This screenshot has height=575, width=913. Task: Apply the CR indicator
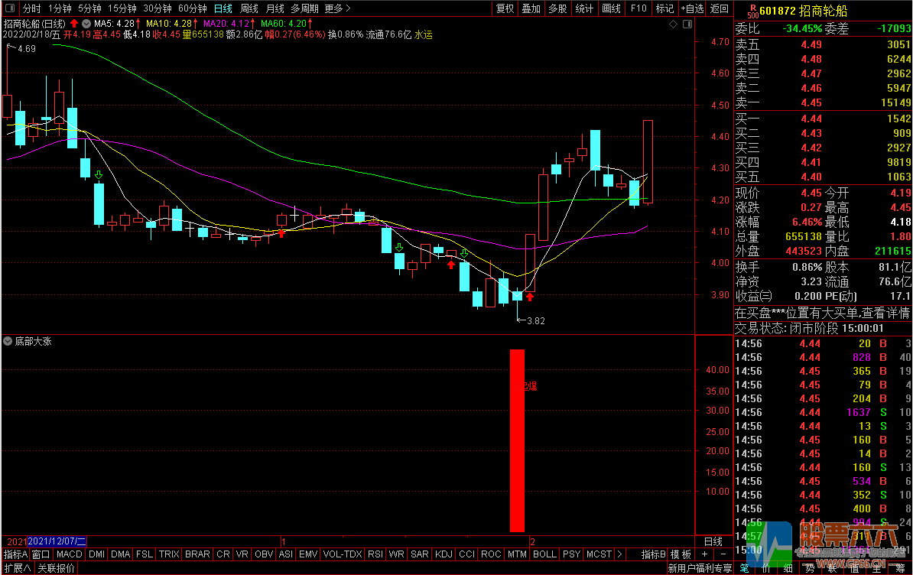[223, 554]
